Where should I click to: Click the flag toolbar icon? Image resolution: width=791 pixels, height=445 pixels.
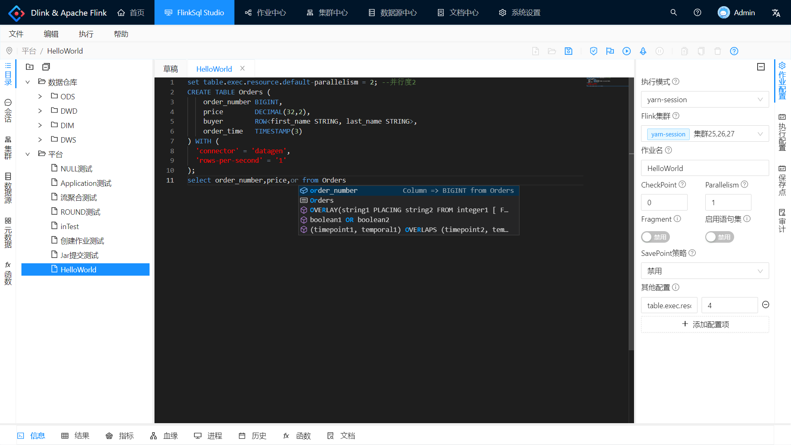[x=610, y=51]
